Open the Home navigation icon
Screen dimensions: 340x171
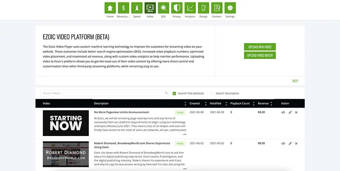tap(110, 8)
